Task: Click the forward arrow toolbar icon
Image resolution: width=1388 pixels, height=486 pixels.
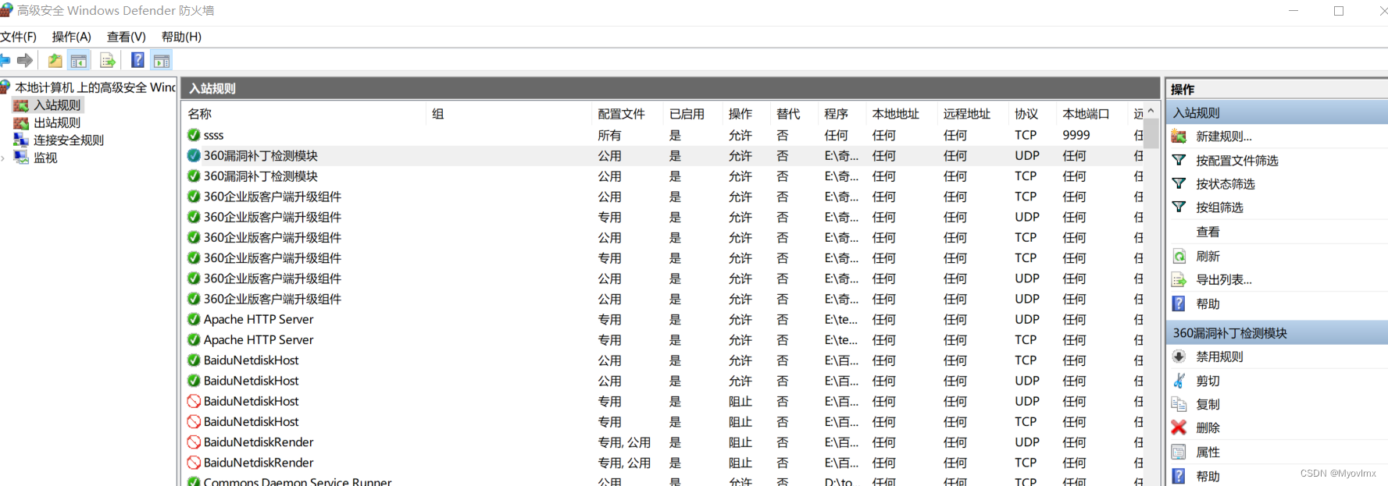Action: 25,60
